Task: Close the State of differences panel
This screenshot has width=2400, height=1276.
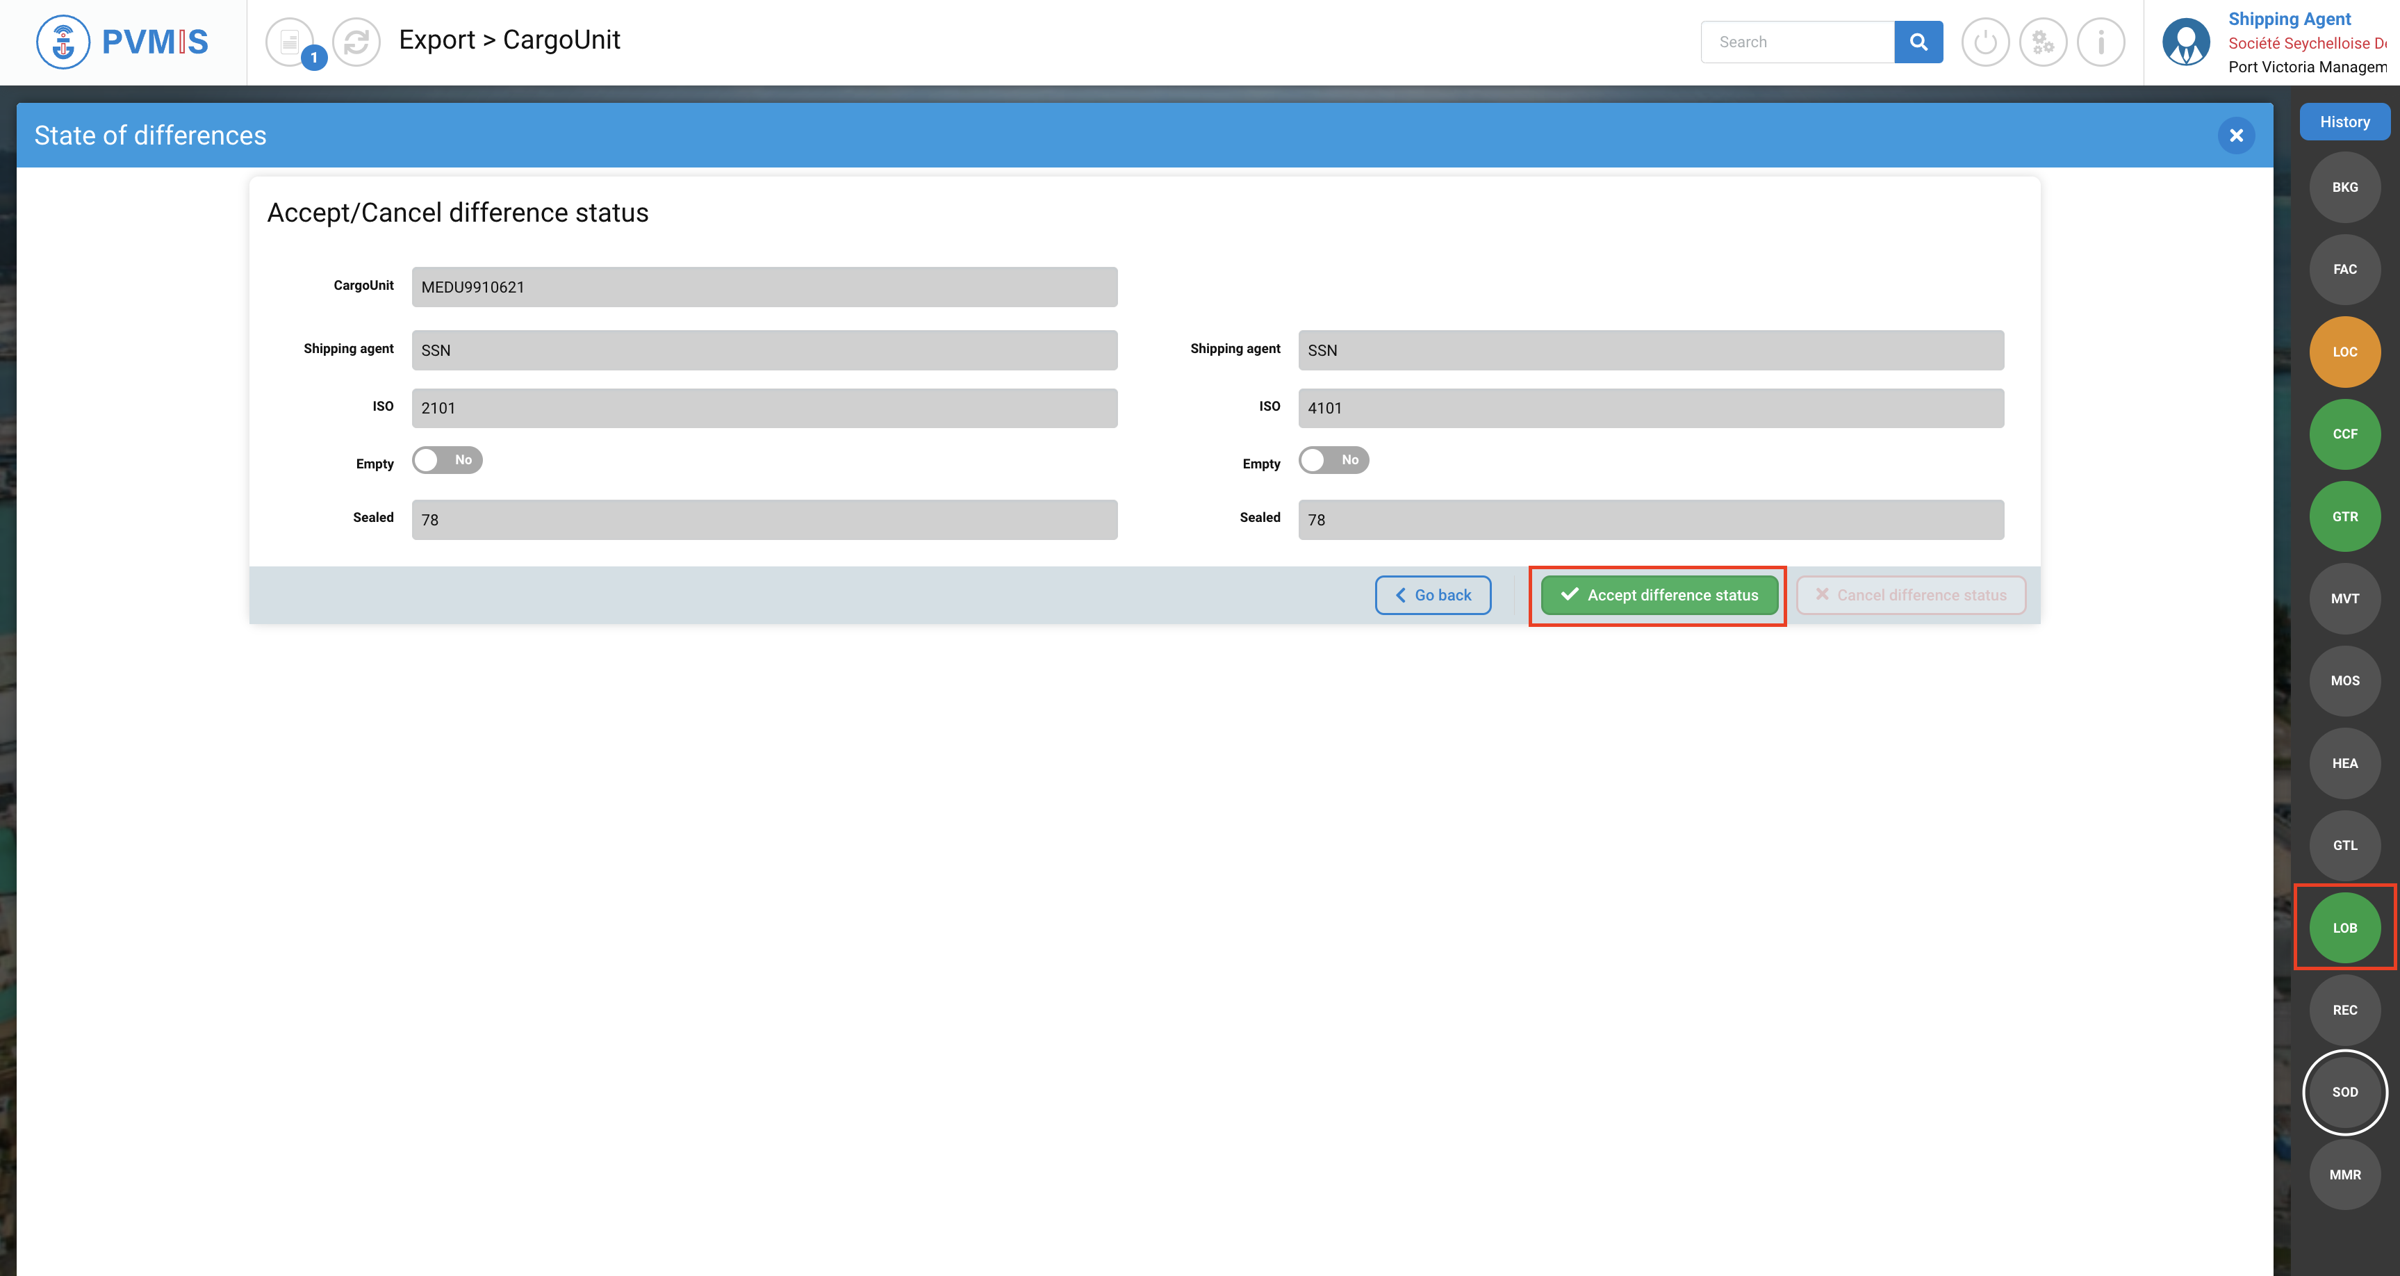Action: (2236, 136)
